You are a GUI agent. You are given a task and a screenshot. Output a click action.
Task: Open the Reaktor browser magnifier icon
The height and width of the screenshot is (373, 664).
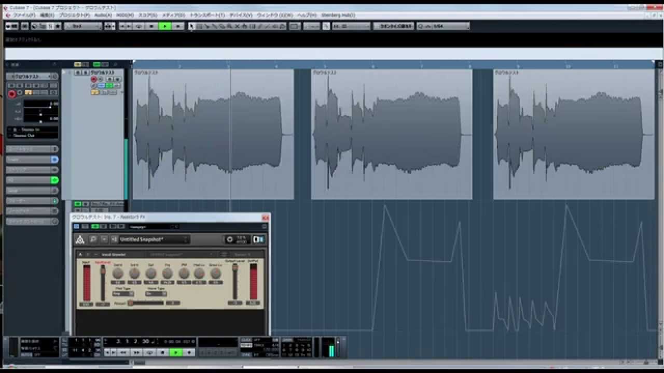[93, 239]
